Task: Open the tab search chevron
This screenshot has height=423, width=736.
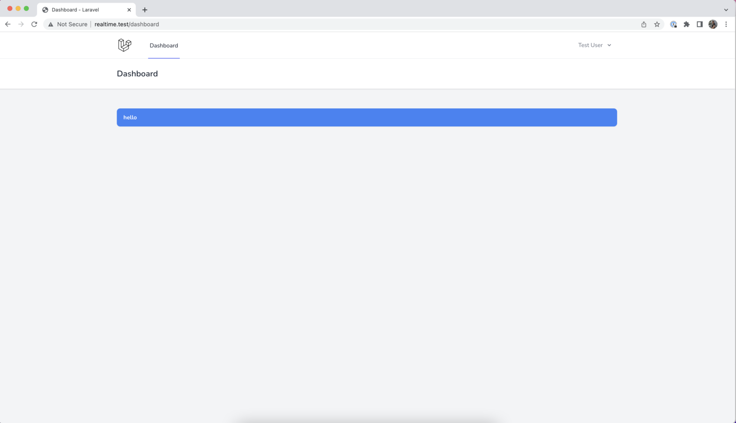Action: pyautogui.click(x=726, y=9)
